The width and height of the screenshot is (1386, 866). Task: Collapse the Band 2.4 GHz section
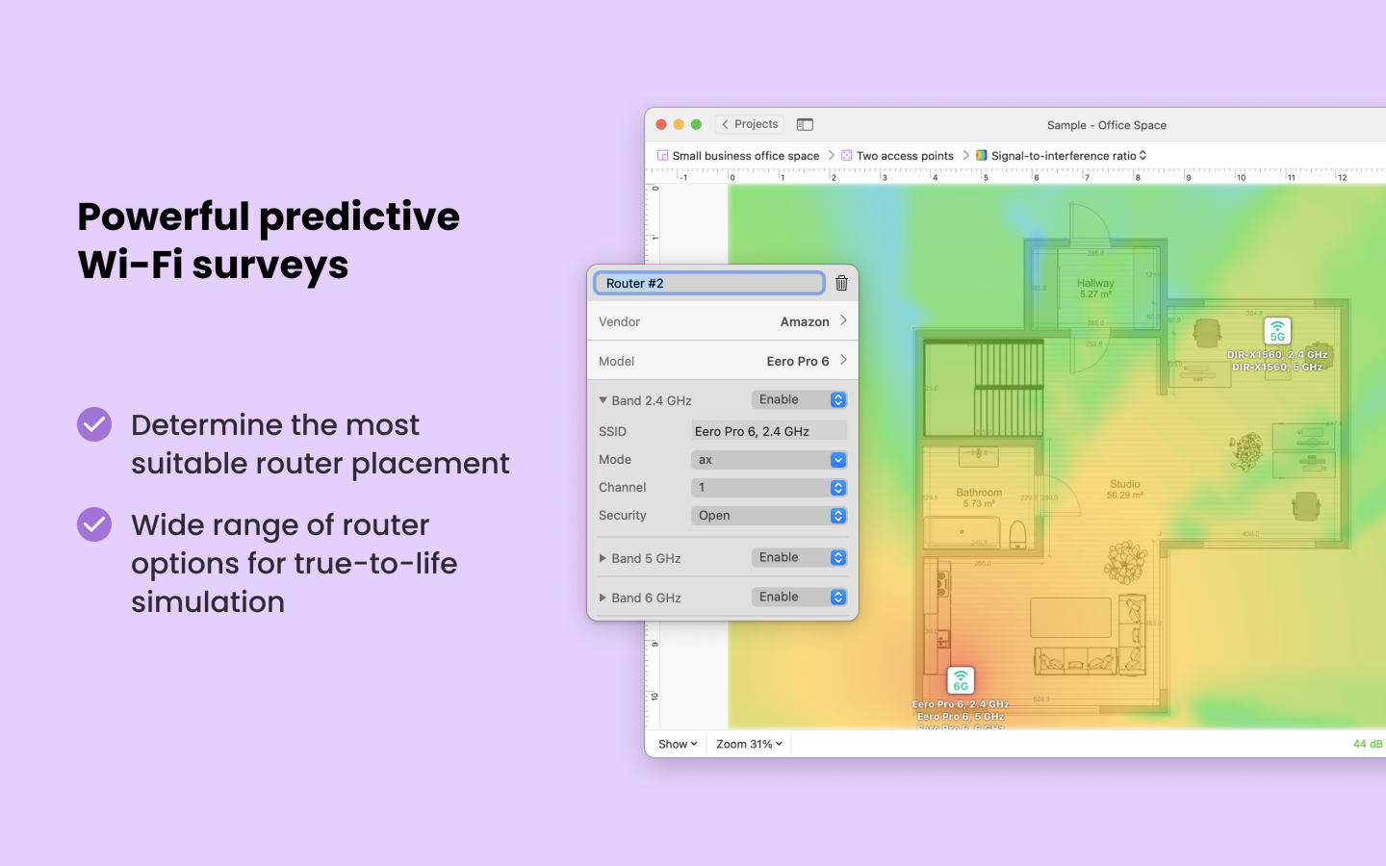(x=603, y=399)
